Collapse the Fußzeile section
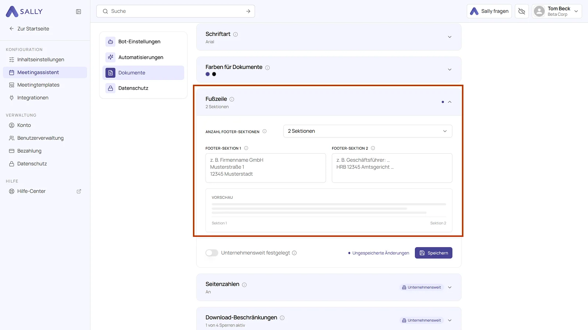The width and height of the screenshot is (588, 330). pyautogui.click(x=449, y=102)
